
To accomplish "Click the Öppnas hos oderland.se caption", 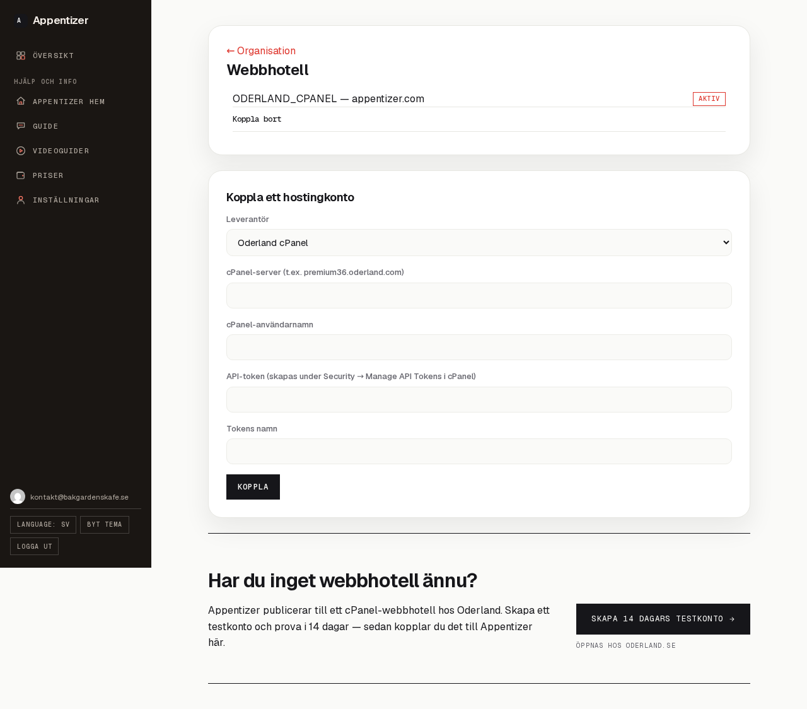I will tap(625, 645).
